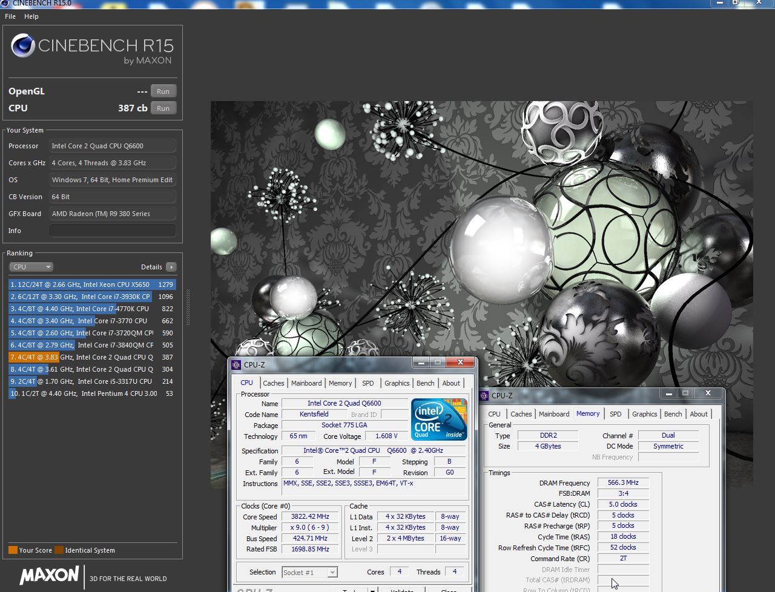Select ranking row Intel Core i7-3720QM
The image size is (775, 592).
[92, 333]
